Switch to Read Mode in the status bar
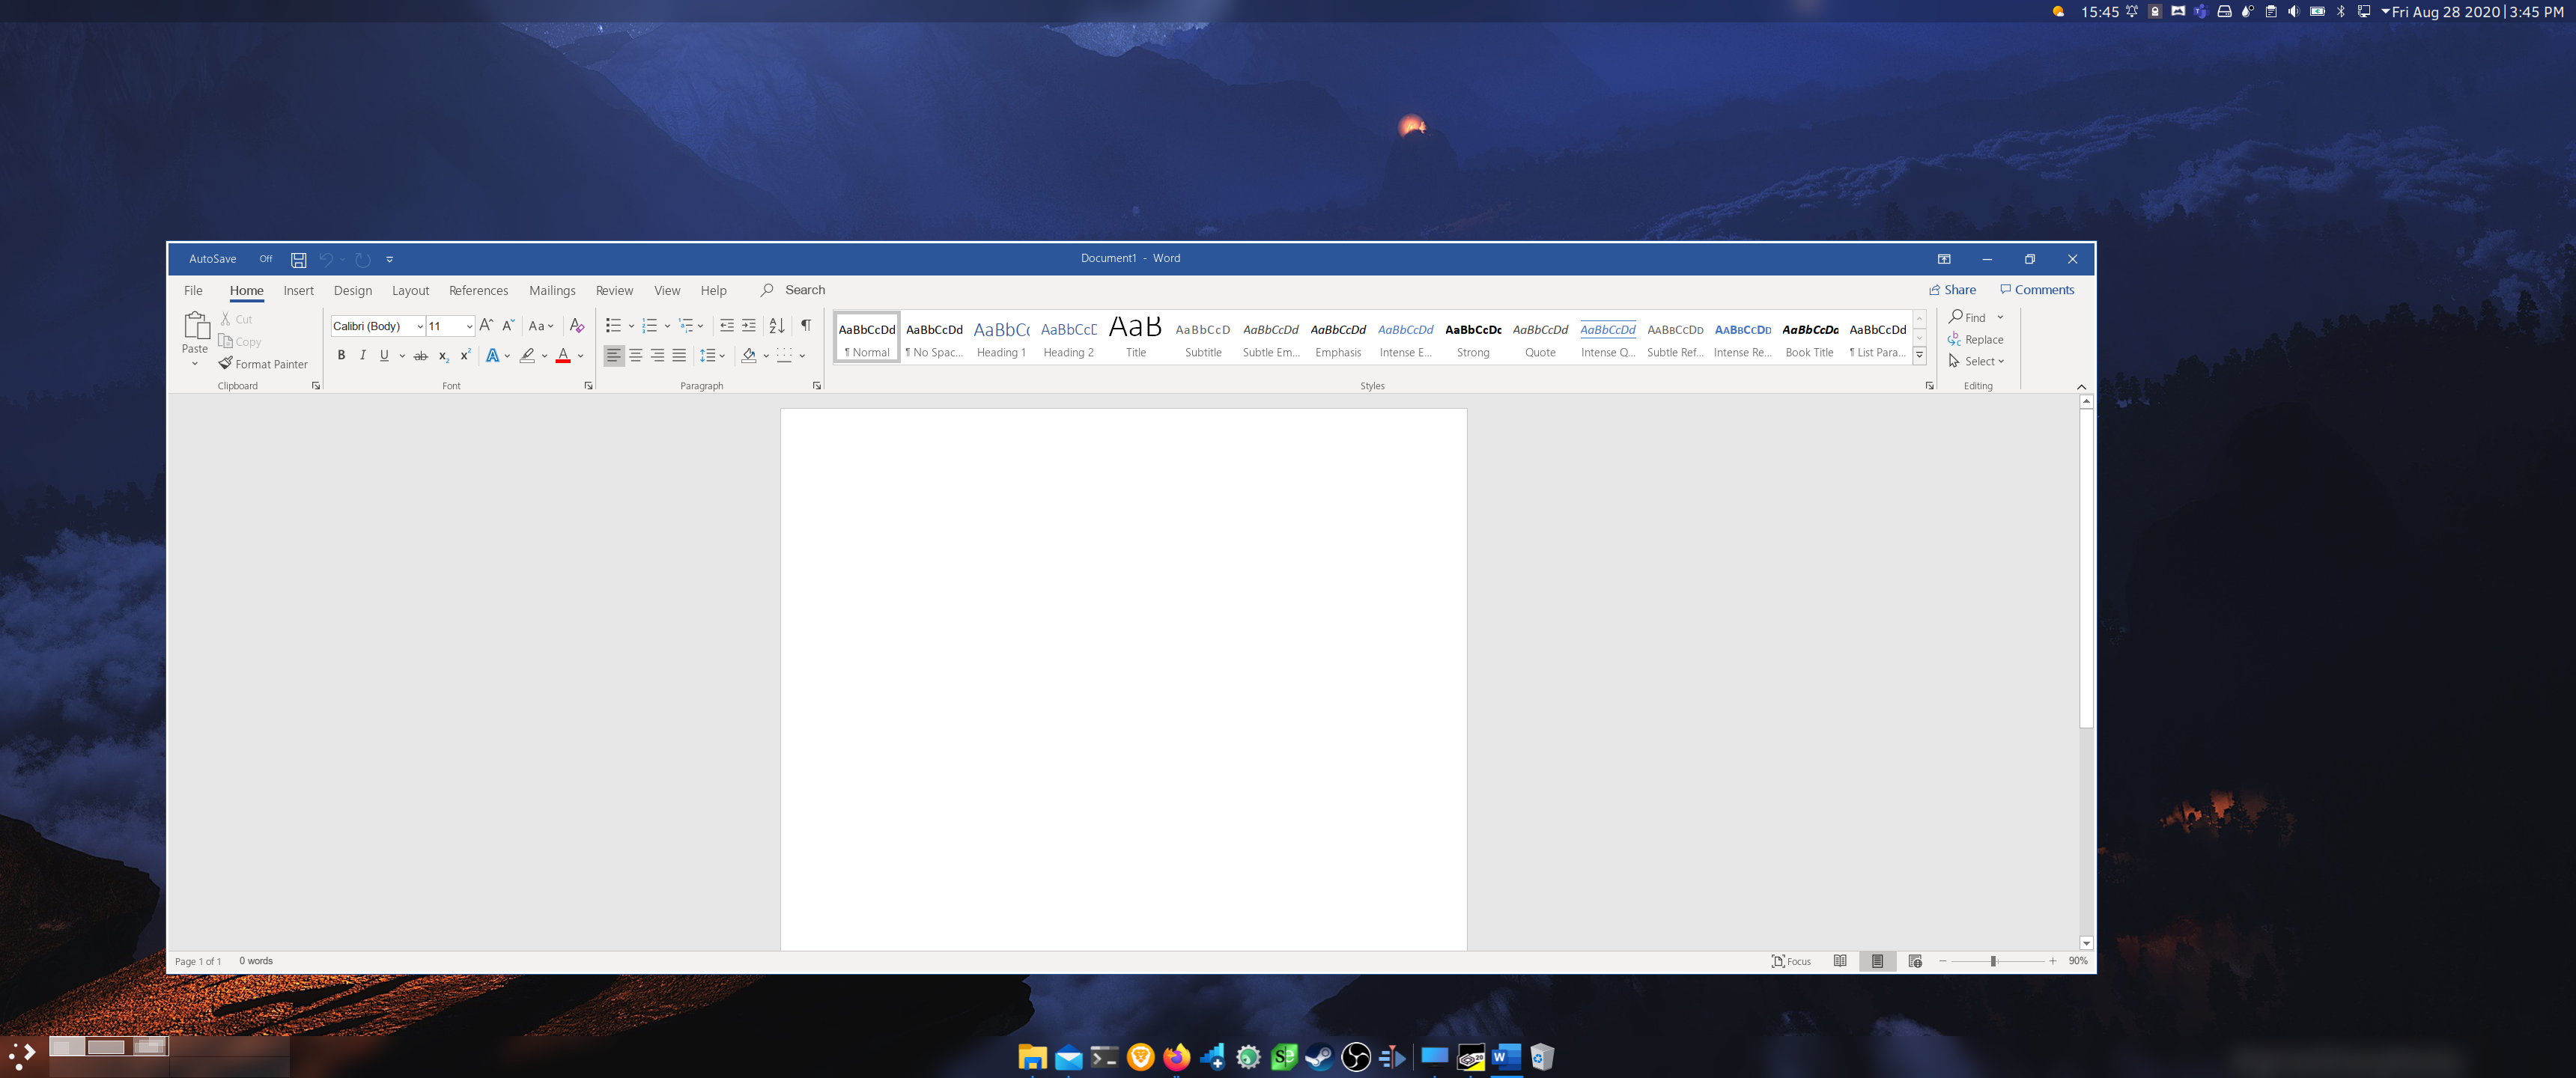Screen dimensions: 2576x1078 (x=1840, y=961)
